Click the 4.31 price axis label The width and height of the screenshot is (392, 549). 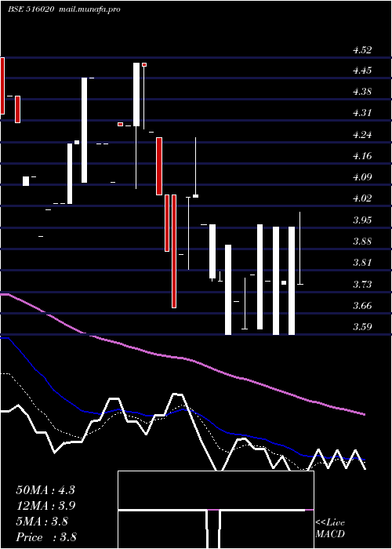click(x=362, y=113)
